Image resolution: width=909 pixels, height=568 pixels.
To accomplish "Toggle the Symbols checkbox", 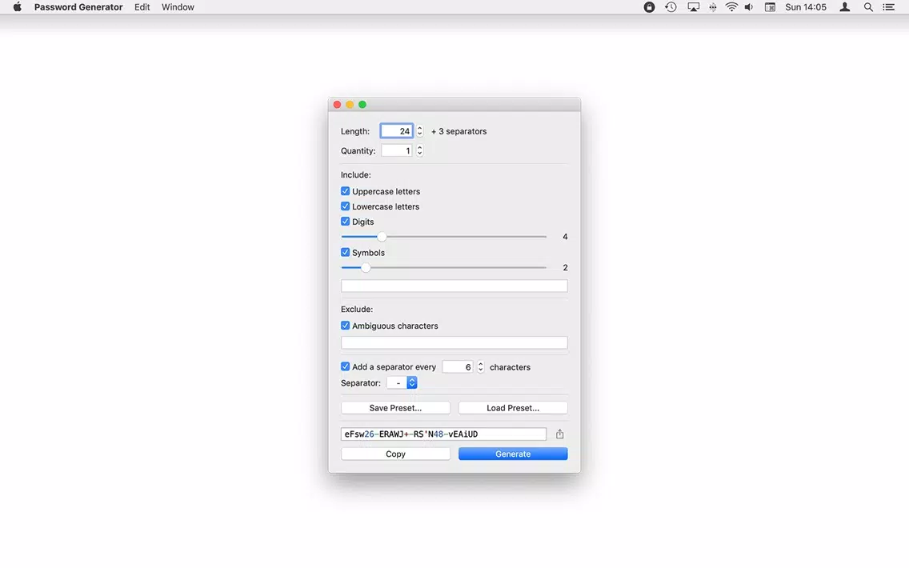I will (x=345, y=252).
